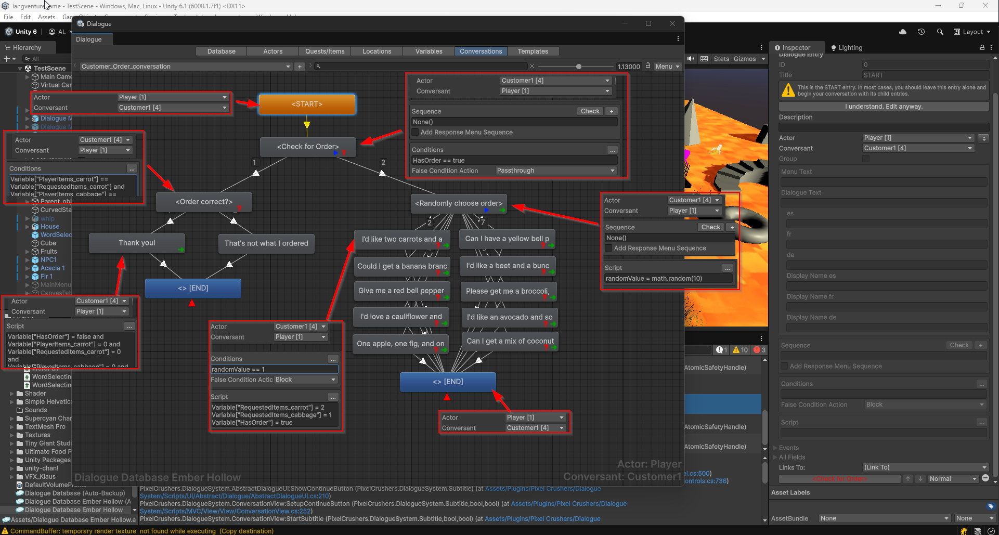Open Conditions wizard ellipsis in Inspector
Image resolution: width=999 pixels, height=535 pixels.
tap(982, 384)
